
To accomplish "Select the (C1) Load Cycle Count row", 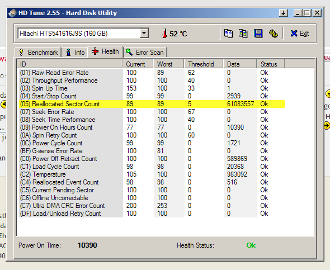I will click(x=152, y=167).
